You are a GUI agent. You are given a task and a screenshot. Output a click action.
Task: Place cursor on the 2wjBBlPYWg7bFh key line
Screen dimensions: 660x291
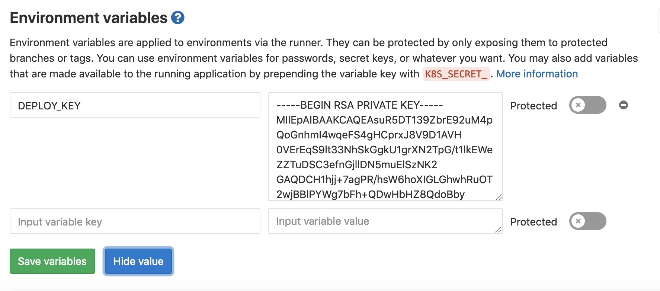(371, 194)
